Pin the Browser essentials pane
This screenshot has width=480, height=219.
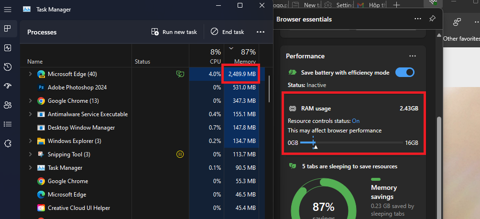432,19
